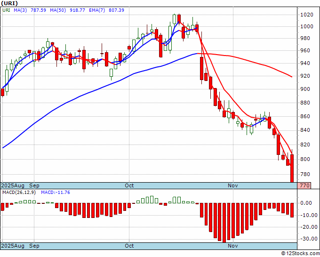Click the Sep label on price chart axis
320x257 pixels.
tap(34, 185)
